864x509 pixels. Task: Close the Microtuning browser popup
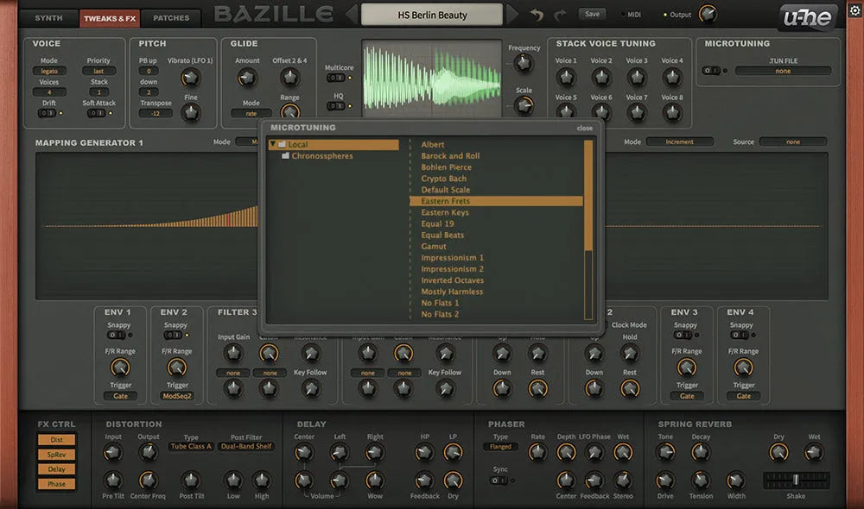click(x=585, y=128)
